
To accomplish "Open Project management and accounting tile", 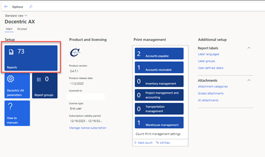I will point(159,95).
